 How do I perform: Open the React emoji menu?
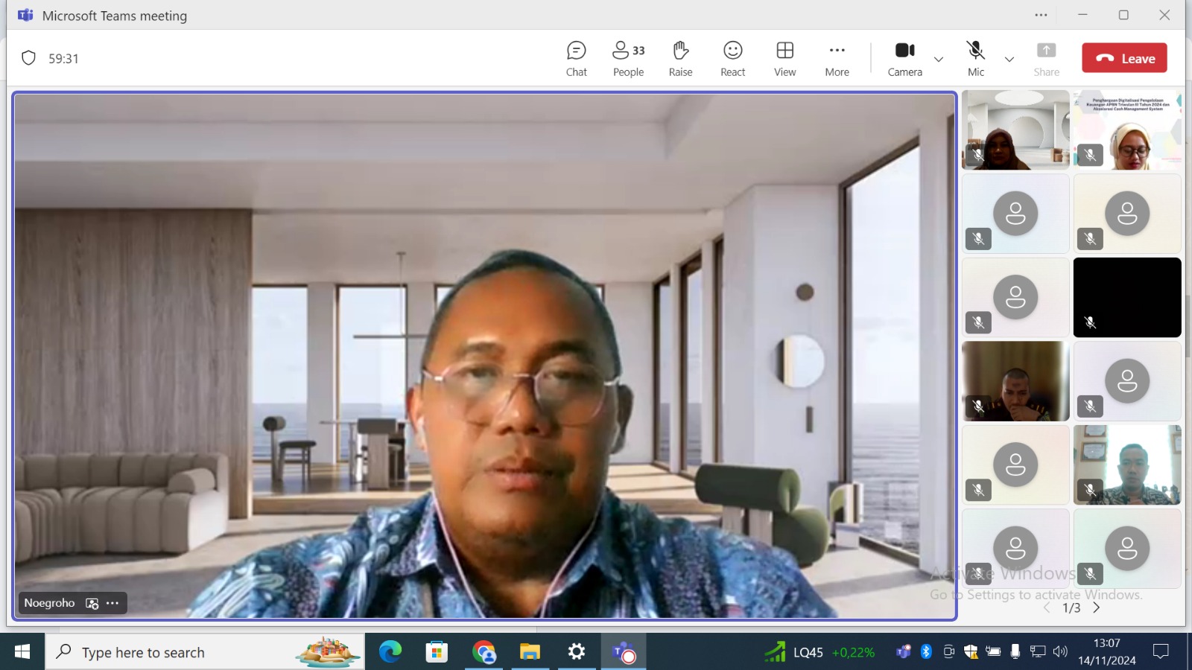click(x=733, y=59)
